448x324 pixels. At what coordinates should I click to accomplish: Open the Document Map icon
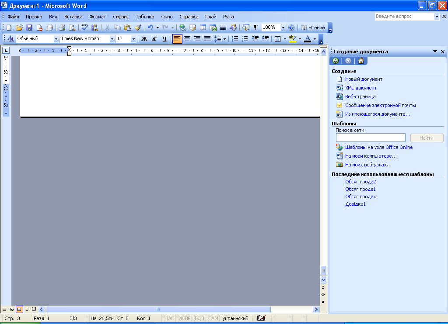click(246, 28)
